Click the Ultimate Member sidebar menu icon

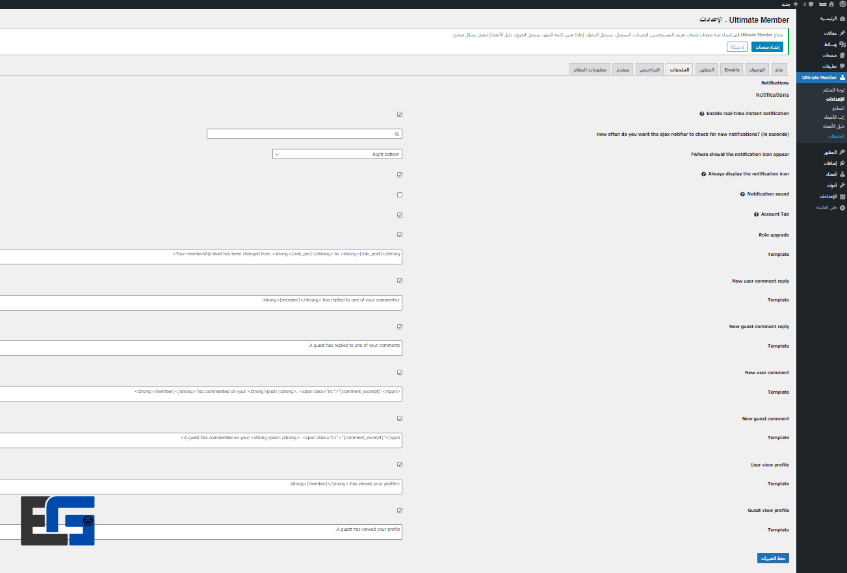coord(842,77)
